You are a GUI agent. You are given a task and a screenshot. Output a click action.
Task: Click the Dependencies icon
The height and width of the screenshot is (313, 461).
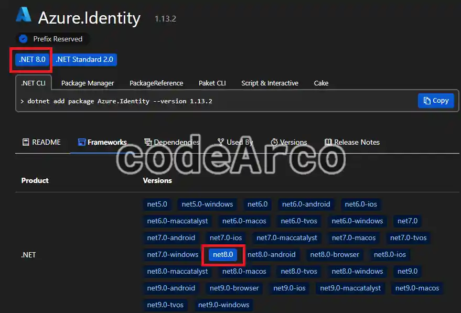(148, 142)
